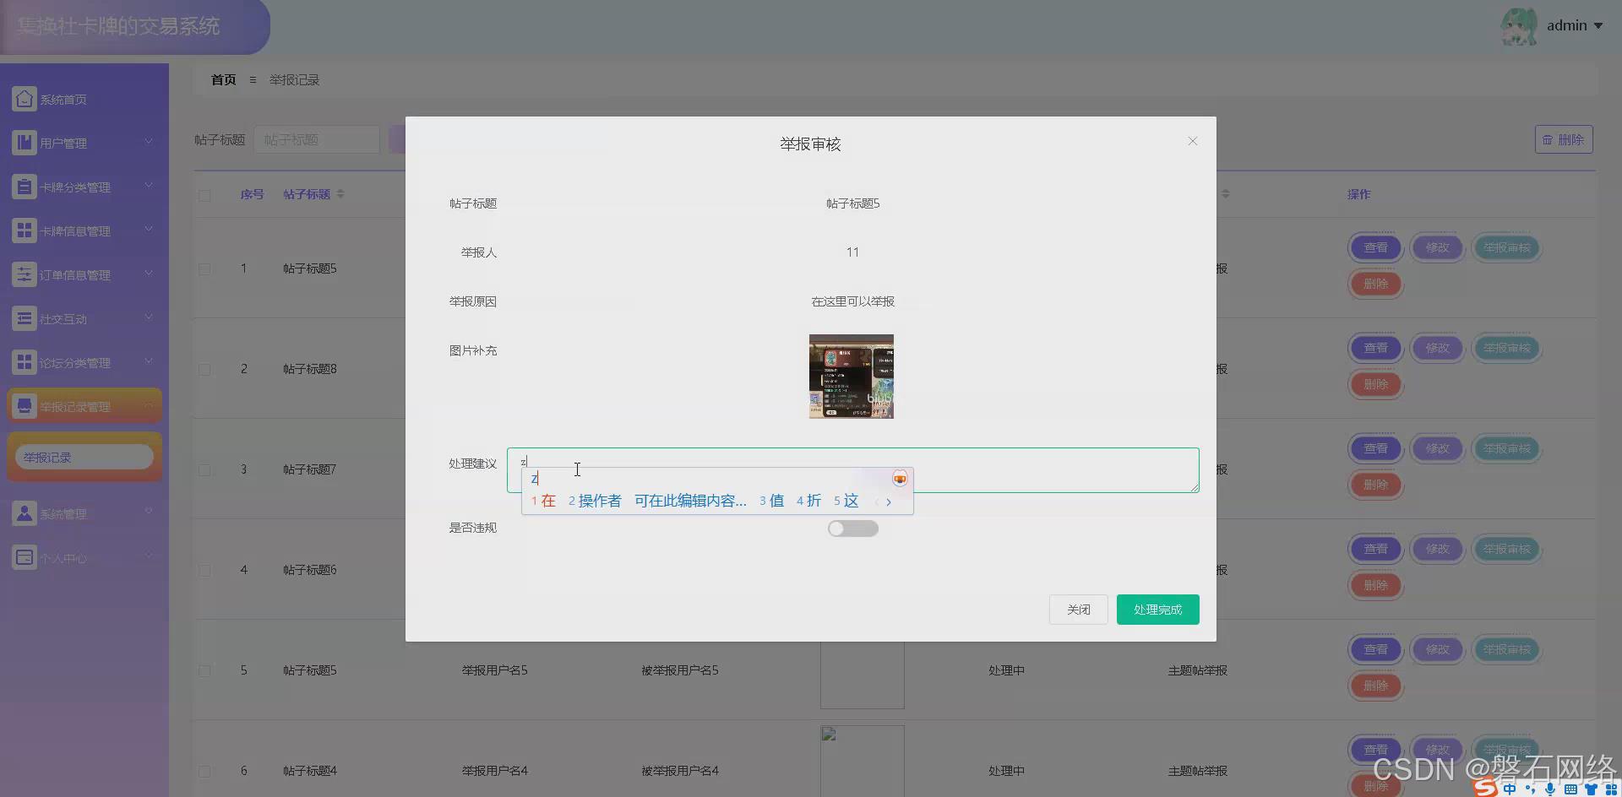Click the 社交互动 sidebar icon
The width and height of the screenshot is (1622, 797).
[24, 317]
